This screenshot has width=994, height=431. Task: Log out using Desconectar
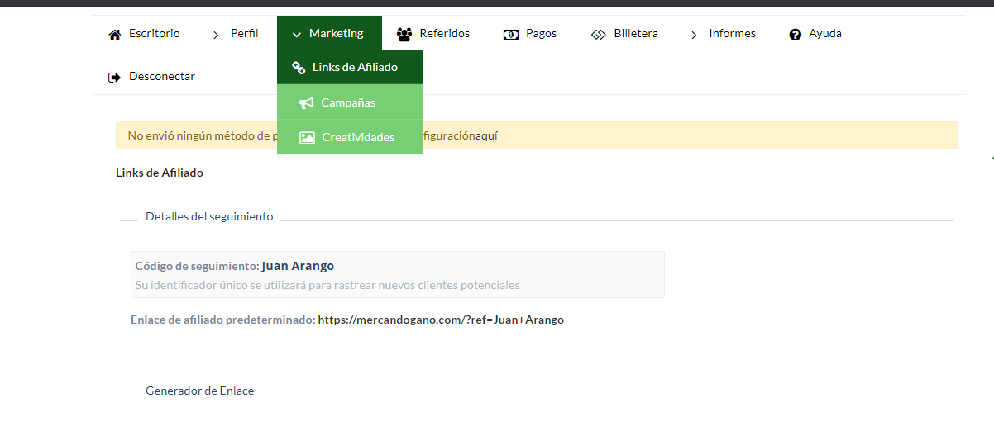point(161,76)
